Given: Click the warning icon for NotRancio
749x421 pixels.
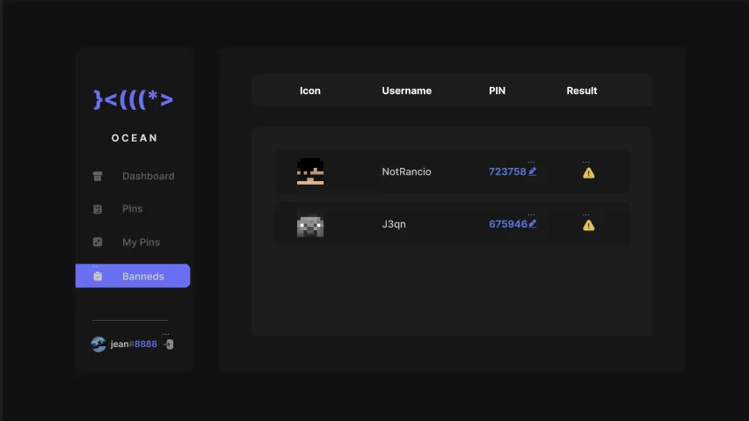Looking at the screenshot, I should 588,172.
